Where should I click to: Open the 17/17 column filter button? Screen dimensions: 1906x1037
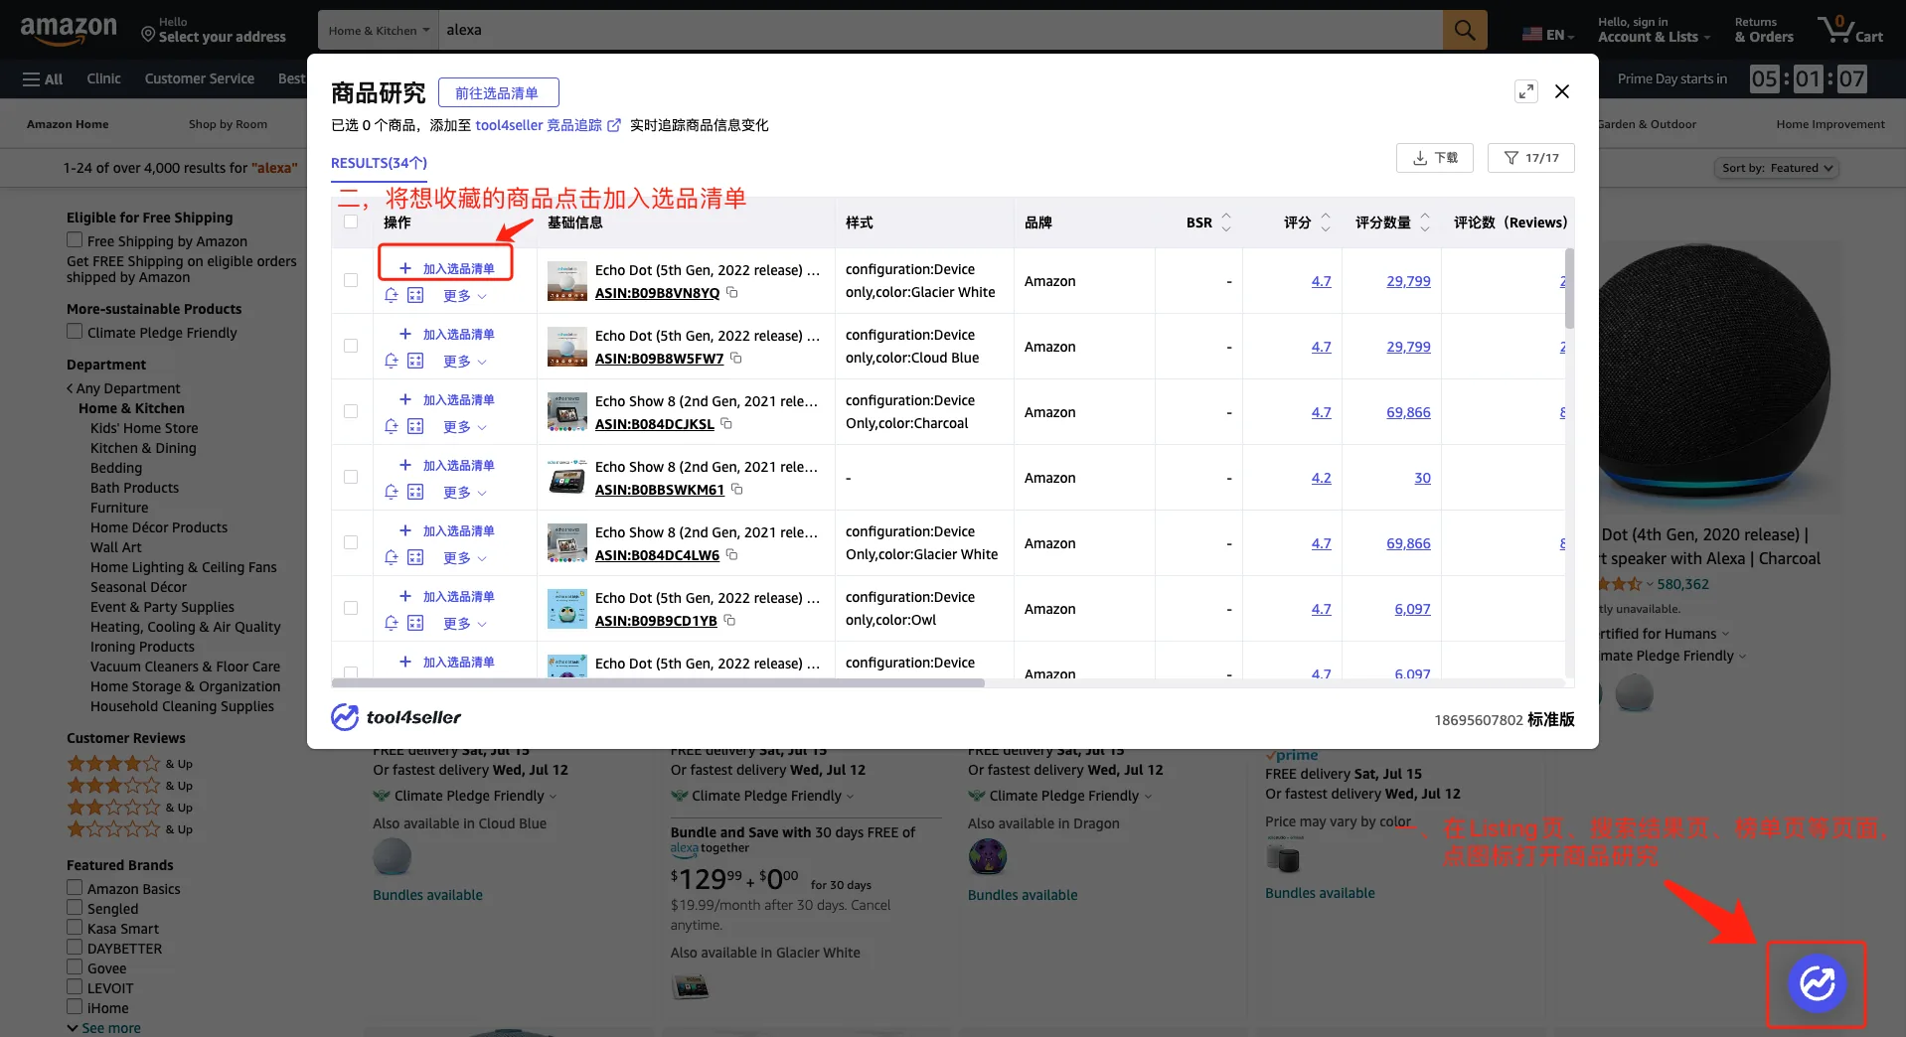(1530, 158)
